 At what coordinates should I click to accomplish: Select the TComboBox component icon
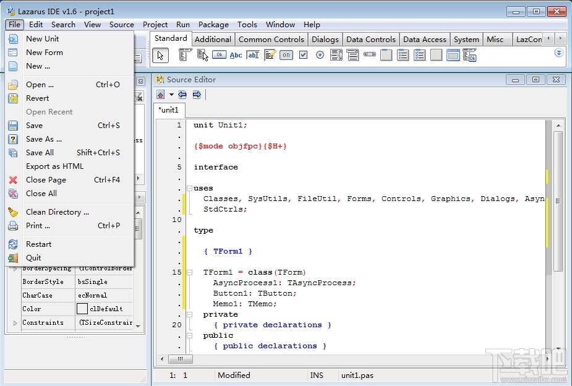[x=352, y=55]
